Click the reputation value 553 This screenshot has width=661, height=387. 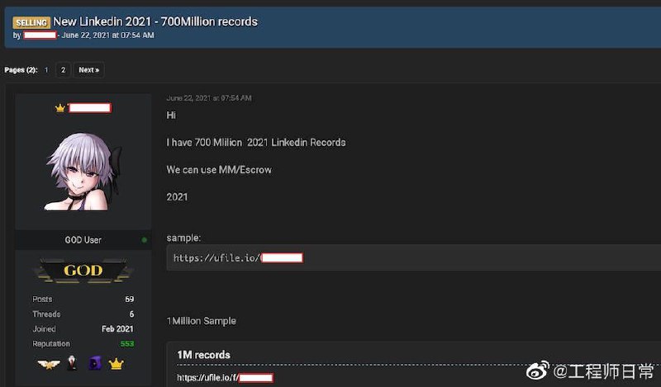click(127, 343)
